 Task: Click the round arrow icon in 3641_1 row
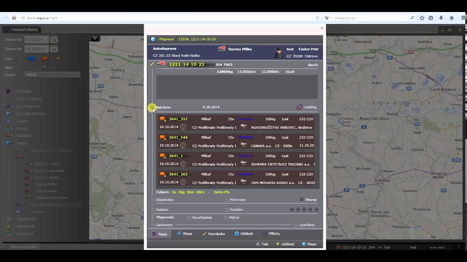coord(183,164)
